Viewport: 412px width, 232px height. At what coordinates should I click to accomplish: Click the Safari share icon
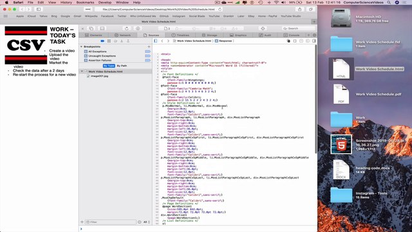click(x=299, y=9)
